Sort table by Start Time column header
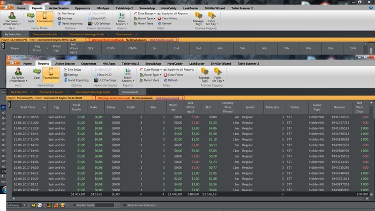This screenshot has width=375, height=211. pyautogui.click(x=28, y=107)
